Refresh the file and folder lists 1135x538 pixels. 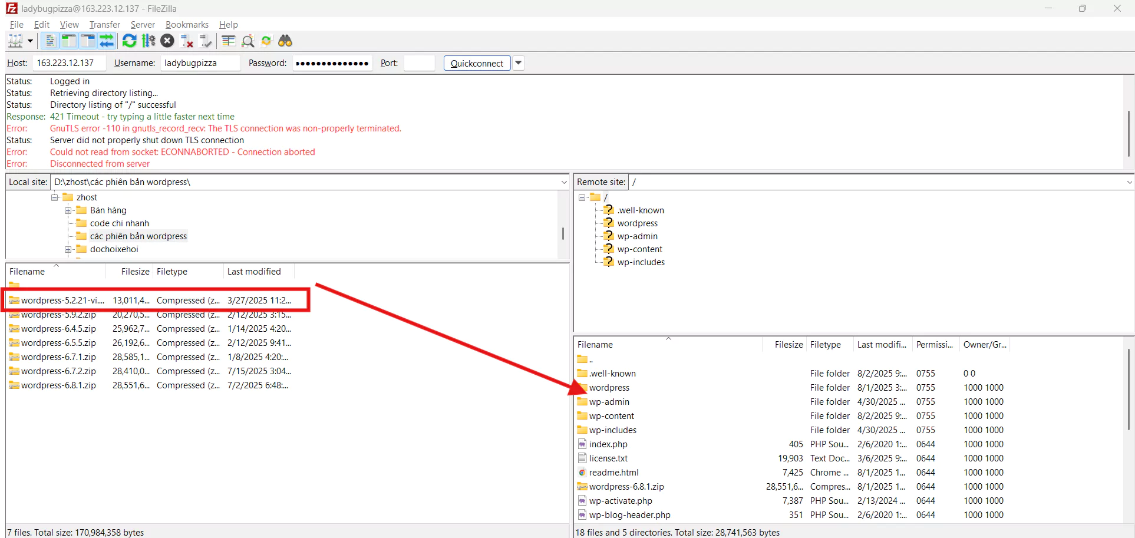pos(130,41)
